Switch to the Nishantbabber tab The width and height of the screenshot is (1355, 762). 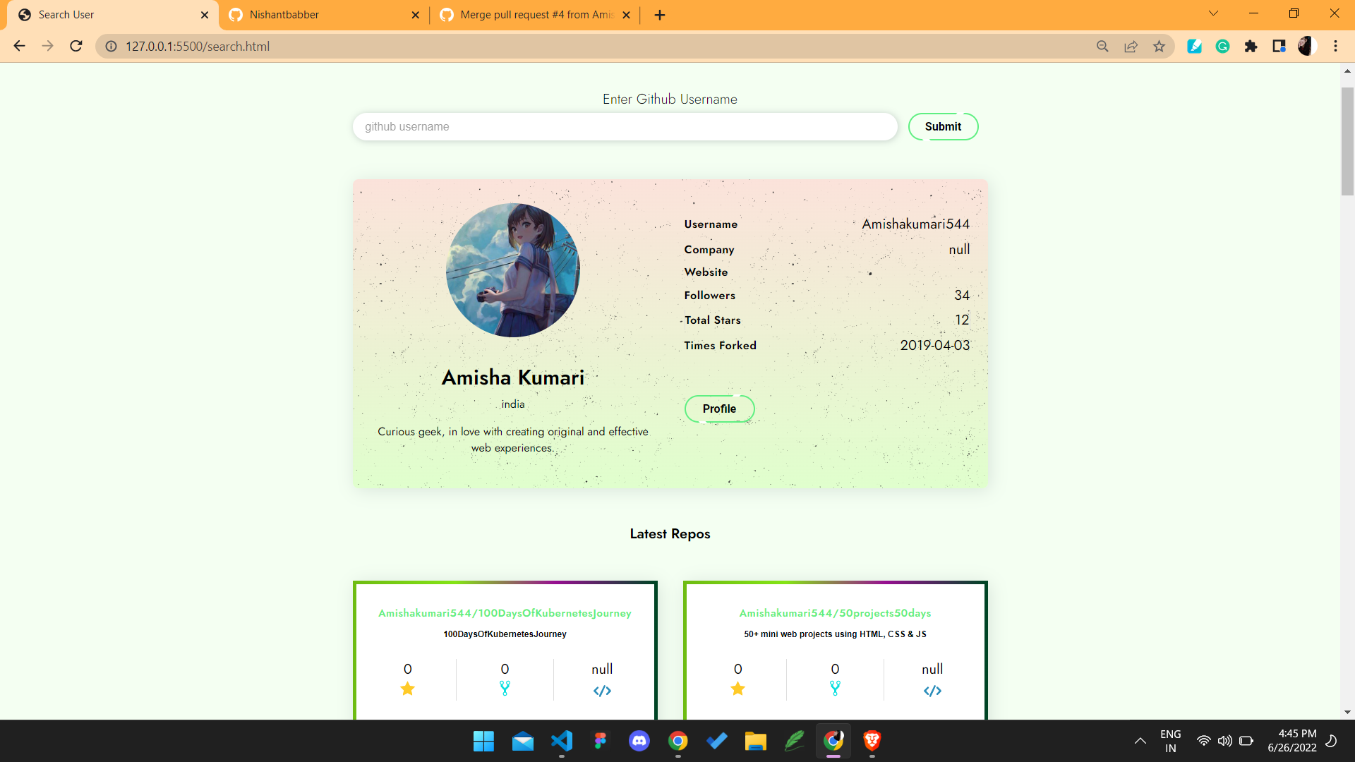(x=318, y=15)
